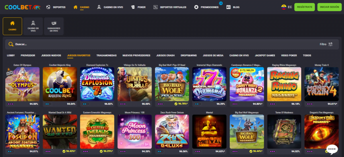Click the Iniciar Sesión button

point(329,7)
